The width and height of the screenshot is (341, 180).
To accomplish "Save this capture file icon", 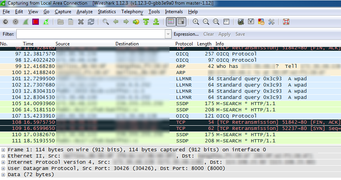I will (71, 22).
